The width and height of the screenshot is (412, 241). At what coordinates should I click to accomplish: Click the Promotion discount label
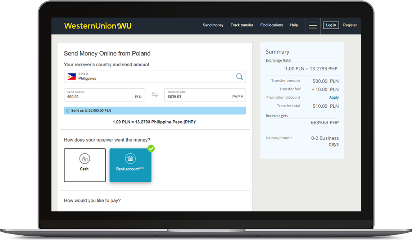tap(283, 97)
